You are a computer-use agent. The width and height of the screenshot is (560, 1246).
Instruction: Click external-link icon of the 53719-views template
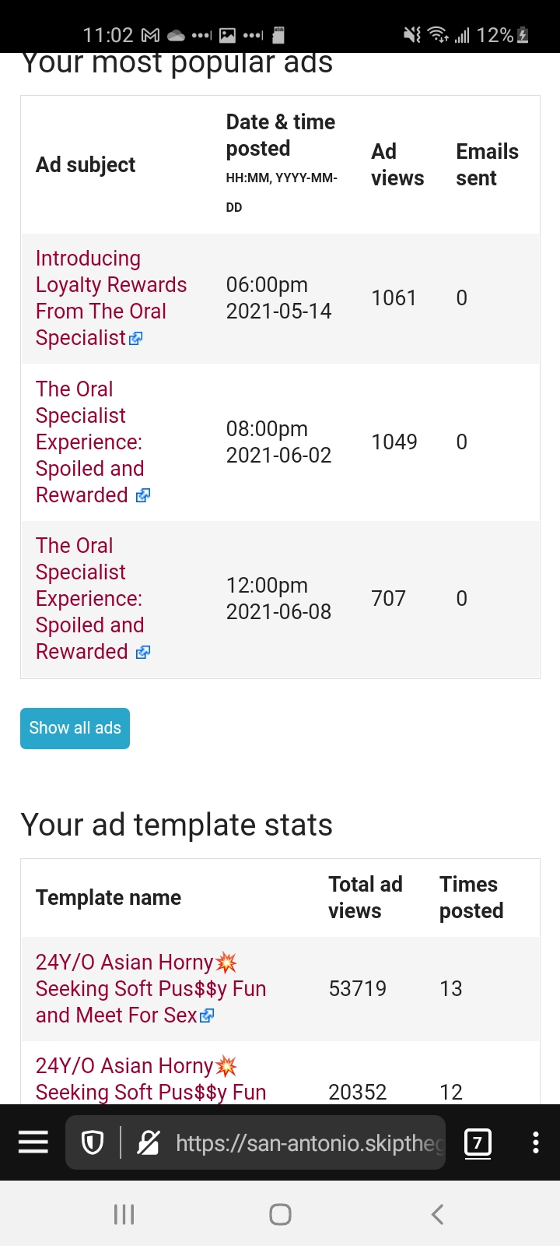207,1015
